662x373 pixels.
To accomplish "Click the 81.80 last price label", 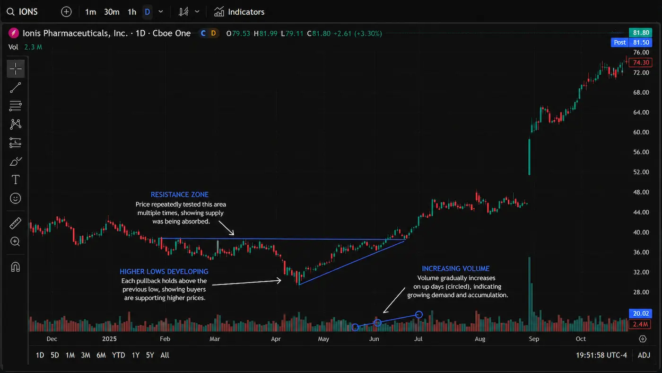I will pos(641,33).
